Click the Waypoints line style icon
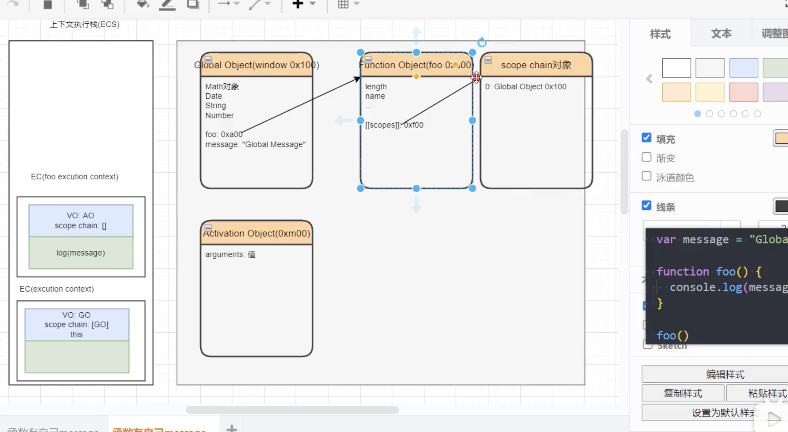788x432 pixels. (x=255, y=4)
